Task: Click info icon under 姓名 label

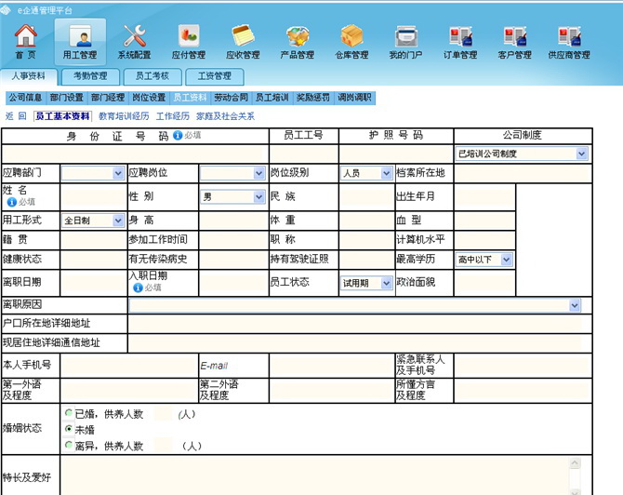Action: coord(11,202)
